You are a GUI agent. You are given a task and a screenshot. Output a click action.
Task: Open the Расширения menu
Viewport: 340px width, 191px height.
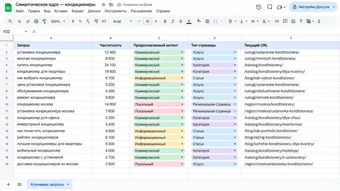coord(141,11)
